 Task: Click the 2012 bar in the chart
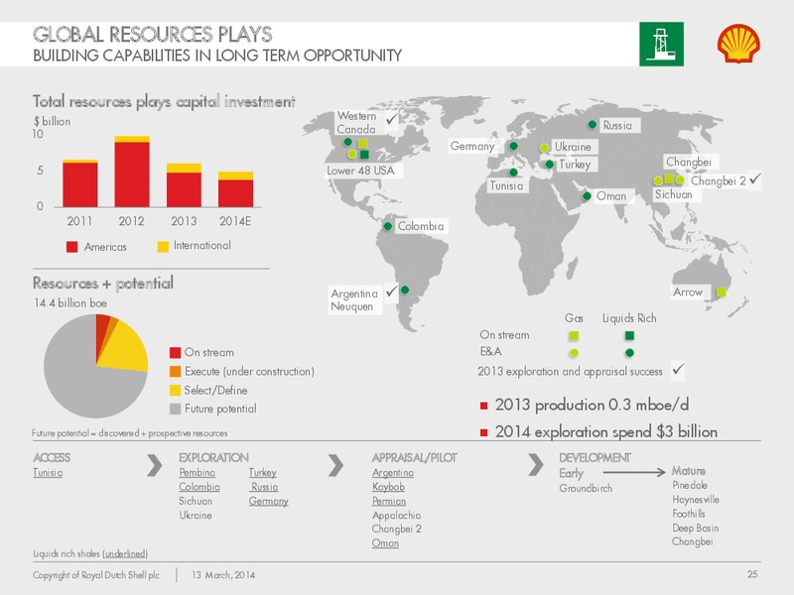click(132, 172)
